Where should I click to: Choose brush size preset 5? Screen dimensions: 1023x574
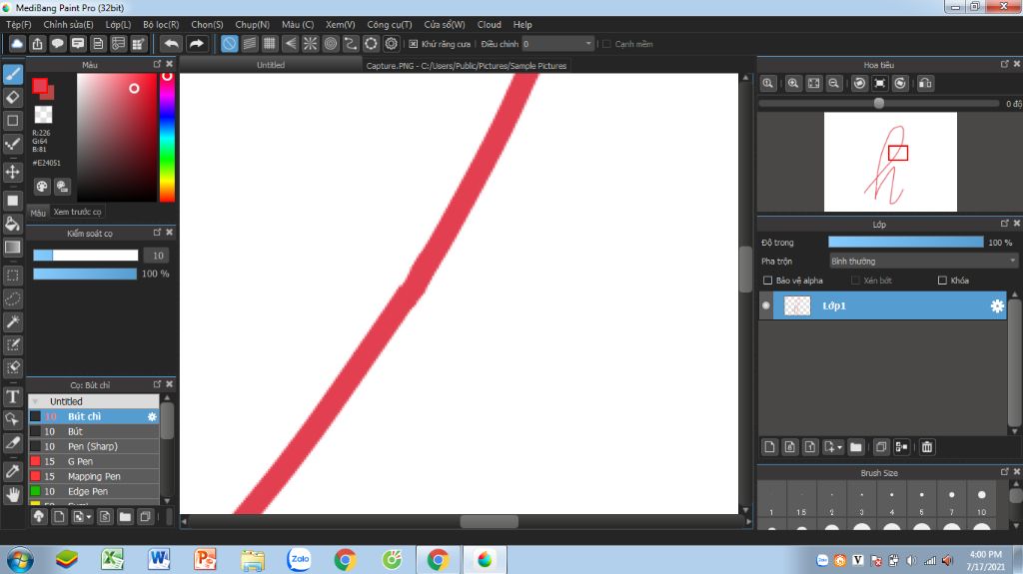[921, 500]
